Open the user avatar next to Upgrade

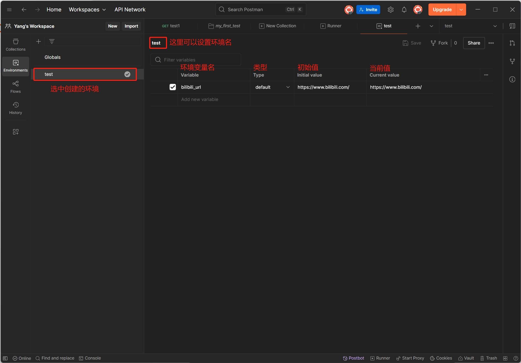418,10
